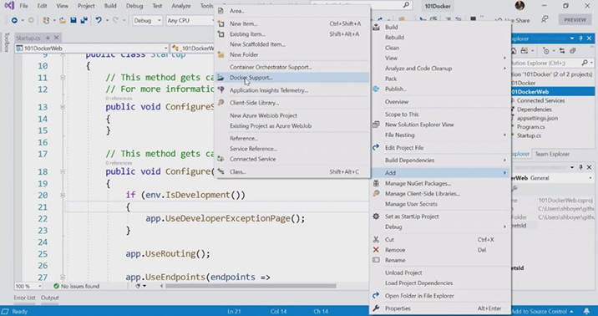598x316 pixels.
Task: Open the Debug configuration dropdown
Action: point(148,21)
